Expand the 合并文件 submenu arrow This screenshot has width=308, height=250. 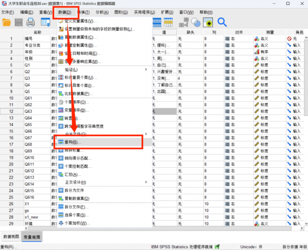[146, 134]
